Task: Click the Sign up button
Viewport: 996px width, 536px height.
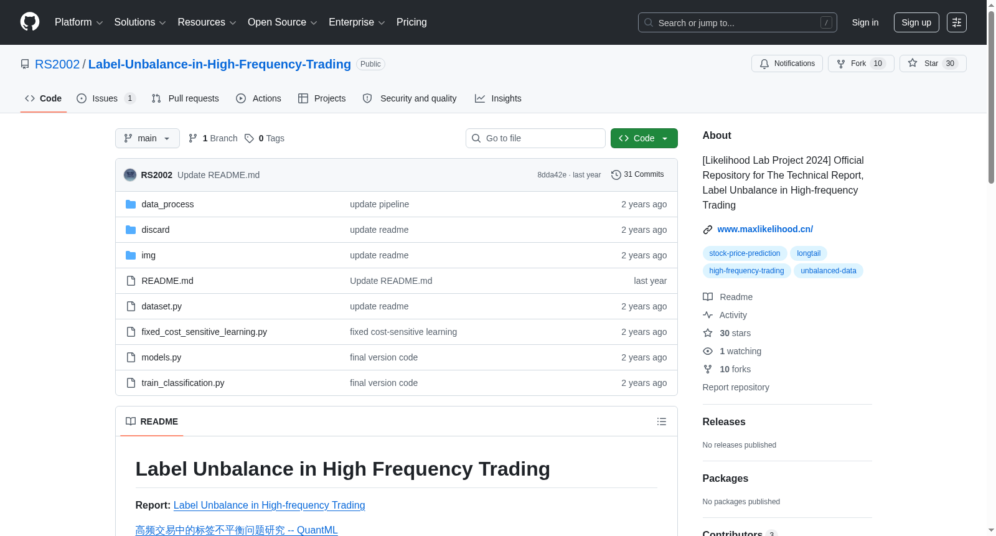Action: (x=916, y=22)
